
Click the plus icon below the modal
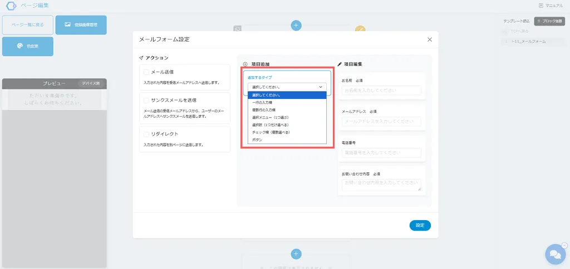coord(296,254)
